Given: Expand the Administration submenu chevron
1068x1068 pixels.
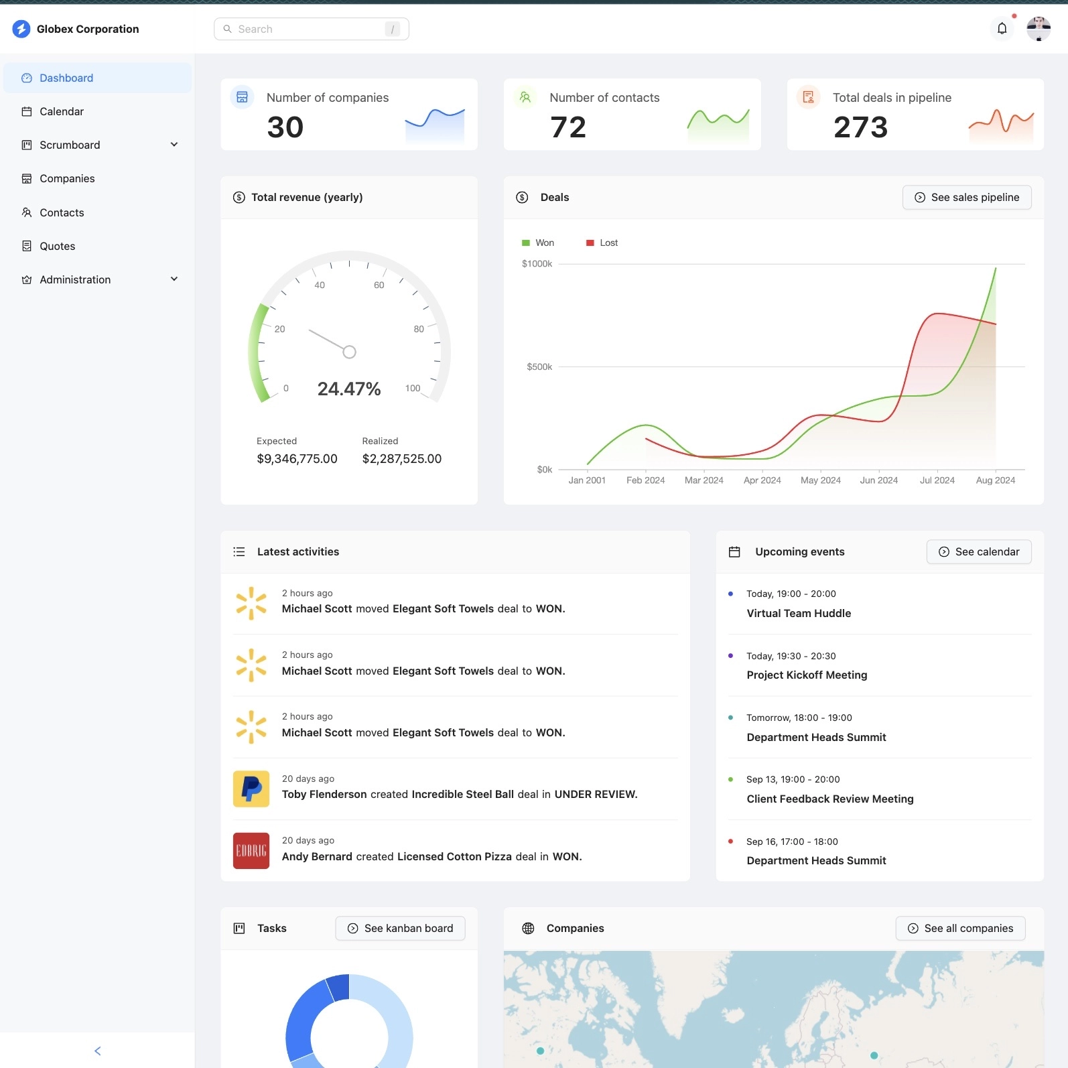Looking at the screenshot, I should pos(174,279).
